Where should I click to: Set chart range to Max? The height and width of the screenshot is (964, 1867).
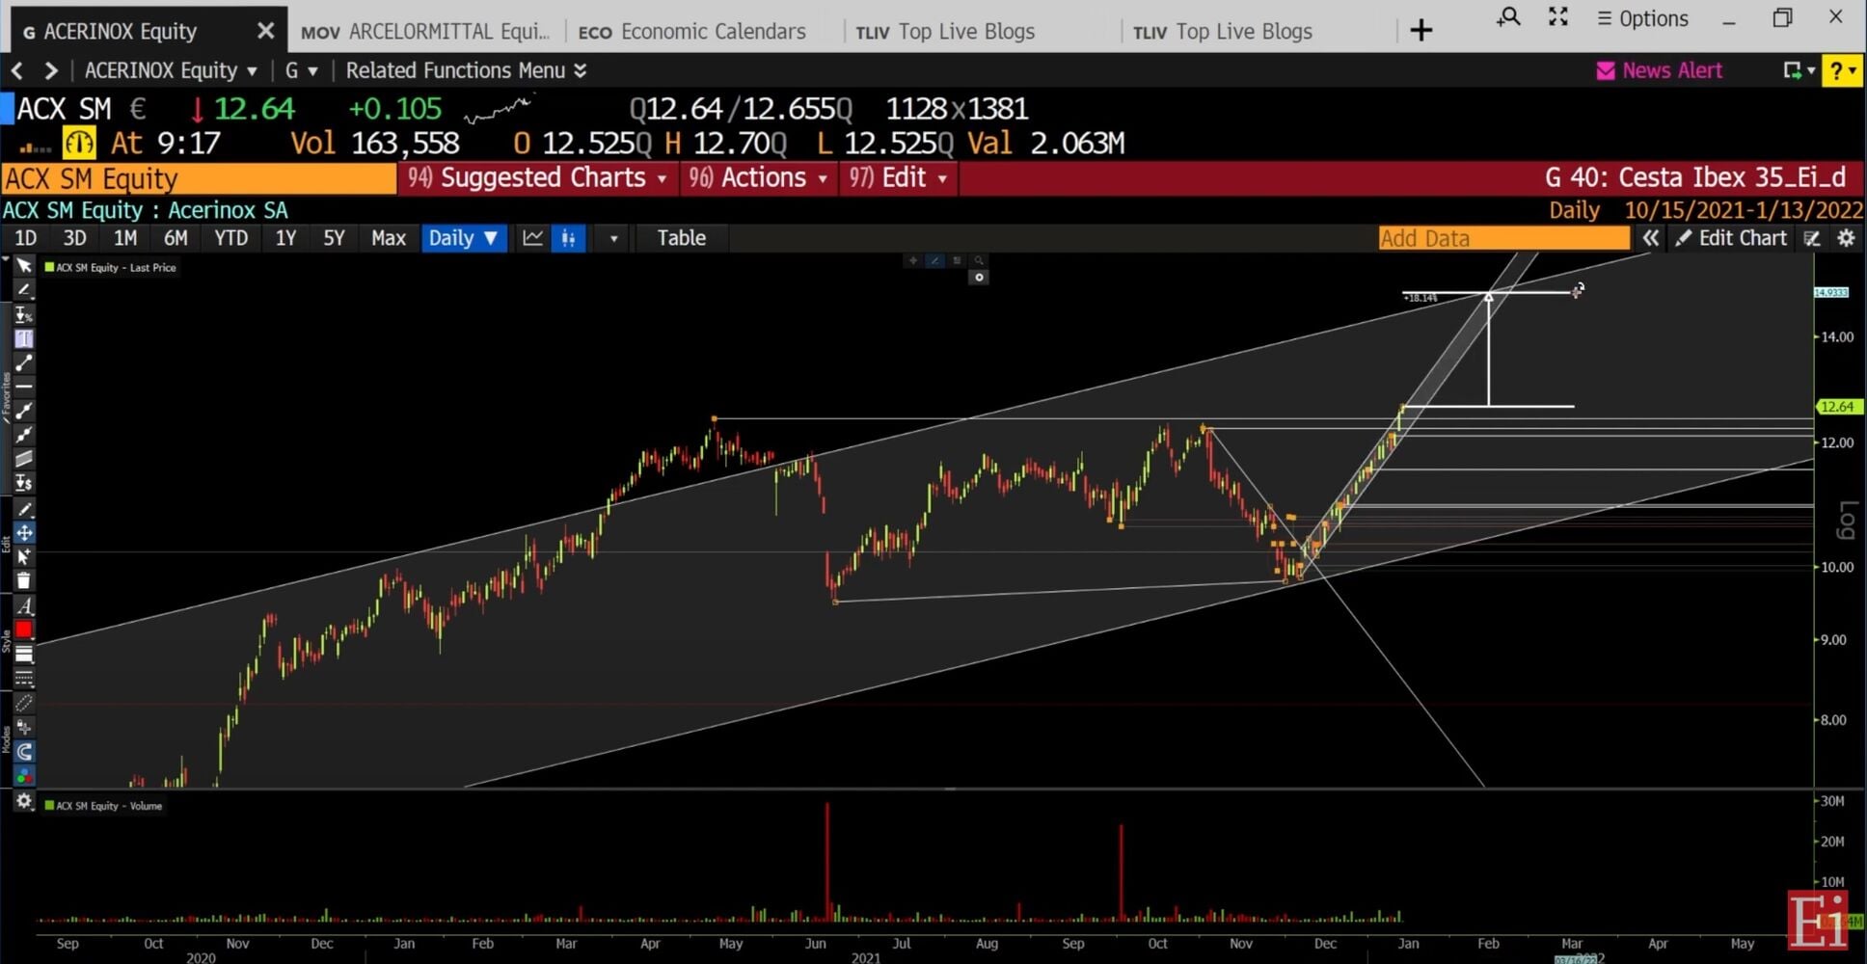(389, 238)
